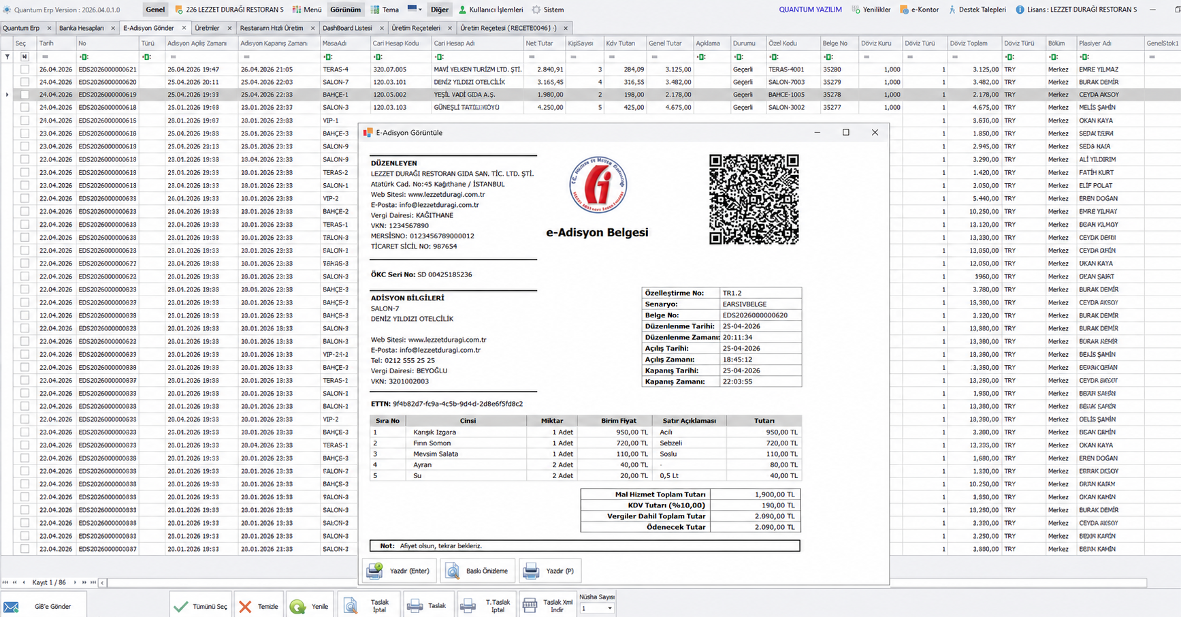
Task: Open the Cari Hesap Kodu filter condition selector
Action: pyautogui.click(x=377, y=57)
